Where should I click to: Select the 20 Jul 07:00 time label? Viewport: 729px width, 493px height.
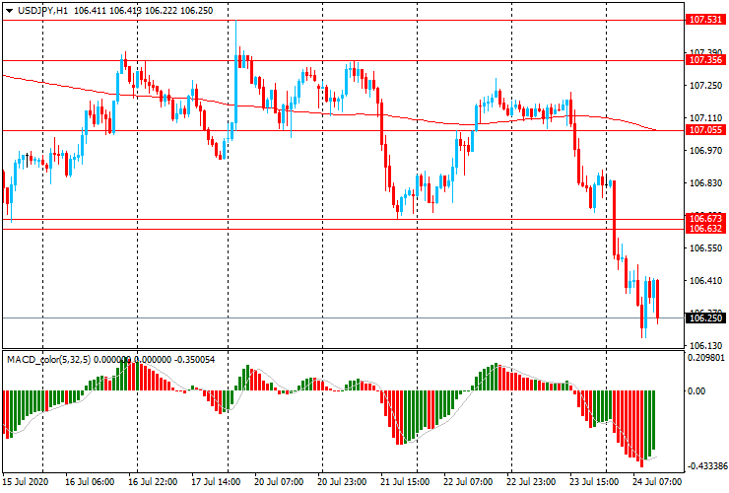[279, 481]
